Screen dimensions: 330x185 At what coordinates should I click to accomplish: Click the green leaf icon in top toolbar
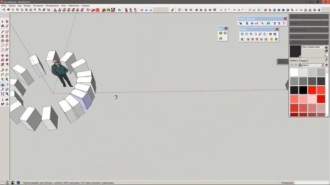click(173, 10)
